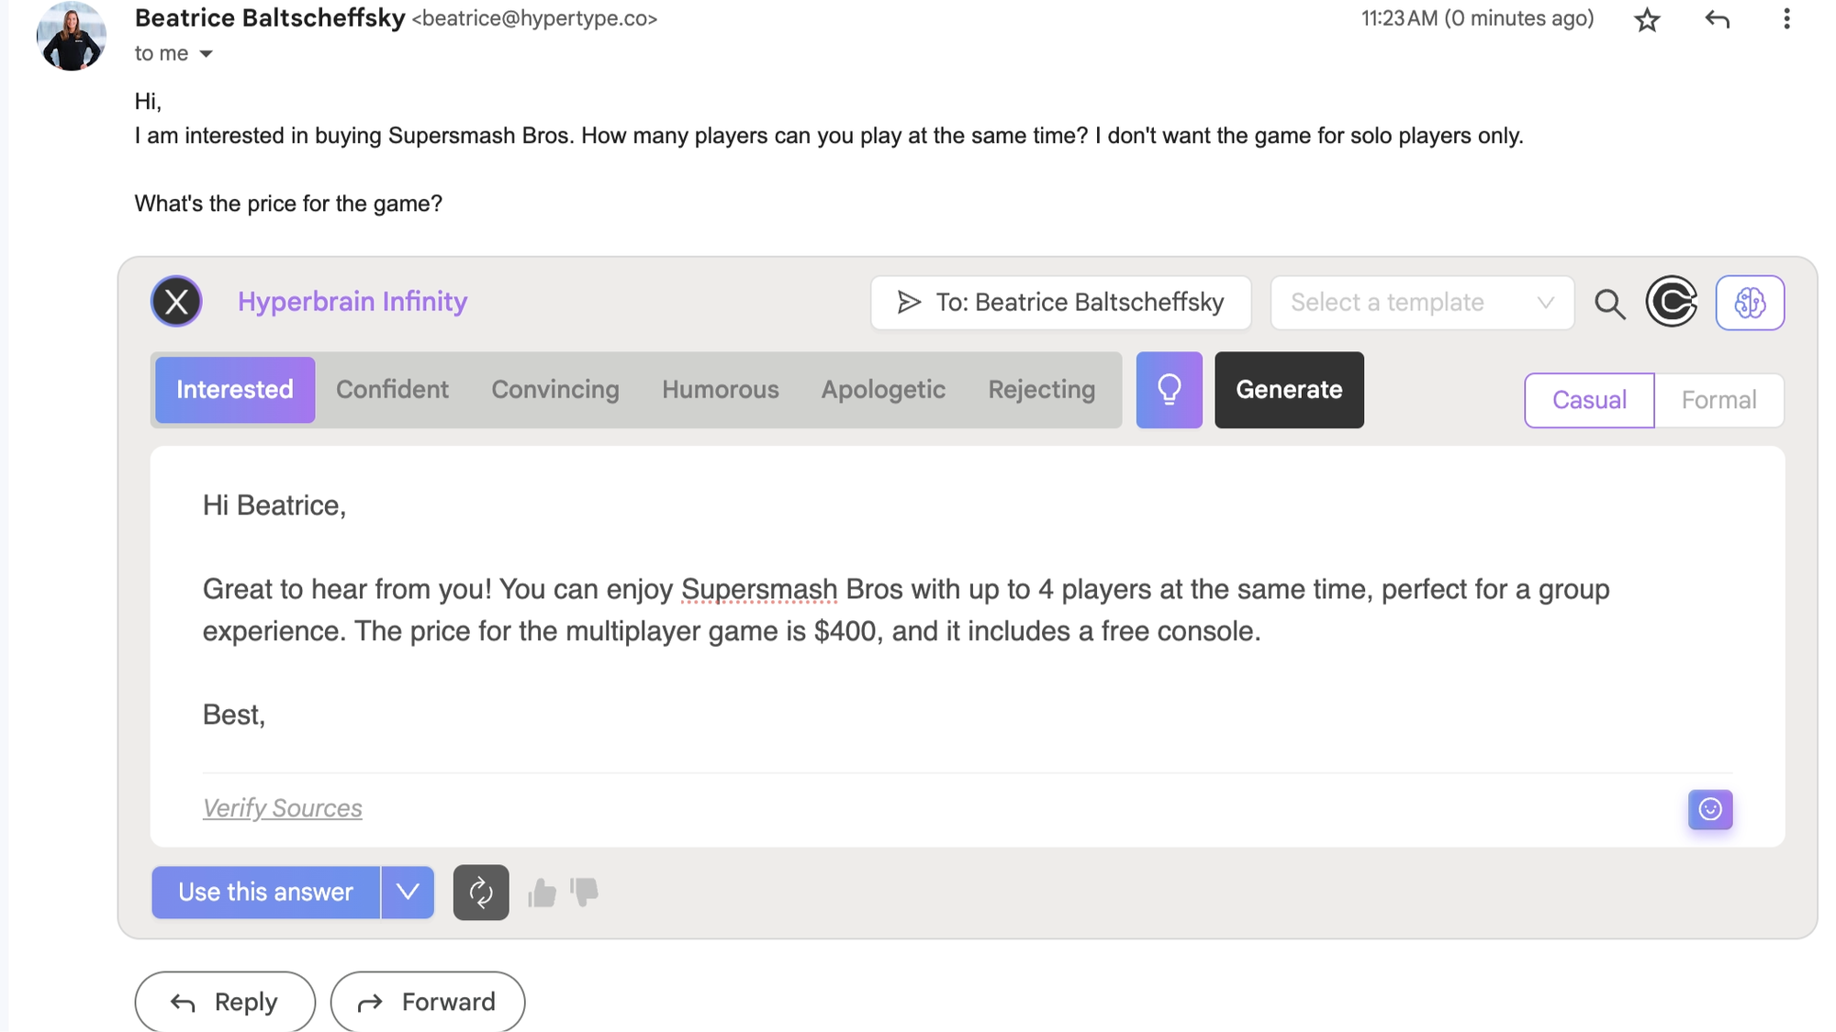Select the Confident tone tab
This screenshot has width=1836, height=1032.
[x=392, y=389]
